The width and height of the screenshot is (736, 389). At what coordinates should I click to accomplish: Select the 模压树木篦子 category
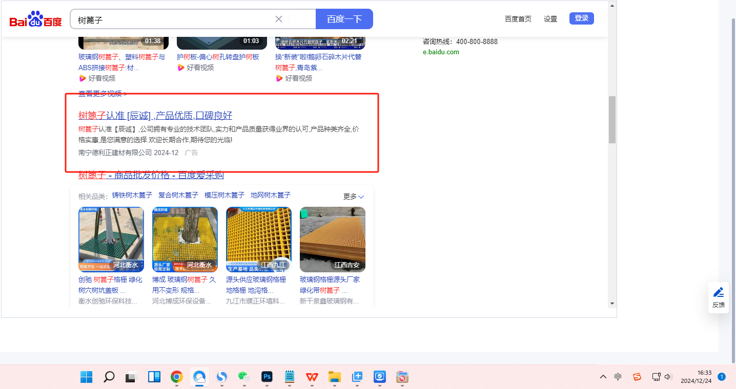click(x=224, y=195)
